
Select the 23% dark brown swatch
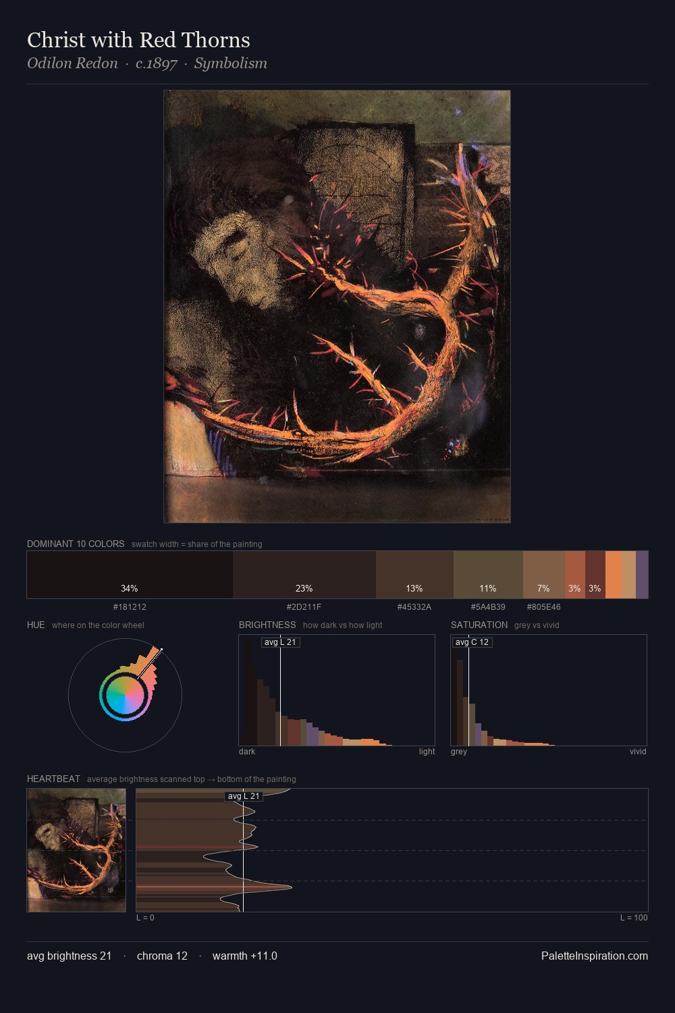click(x=304, y=575)
